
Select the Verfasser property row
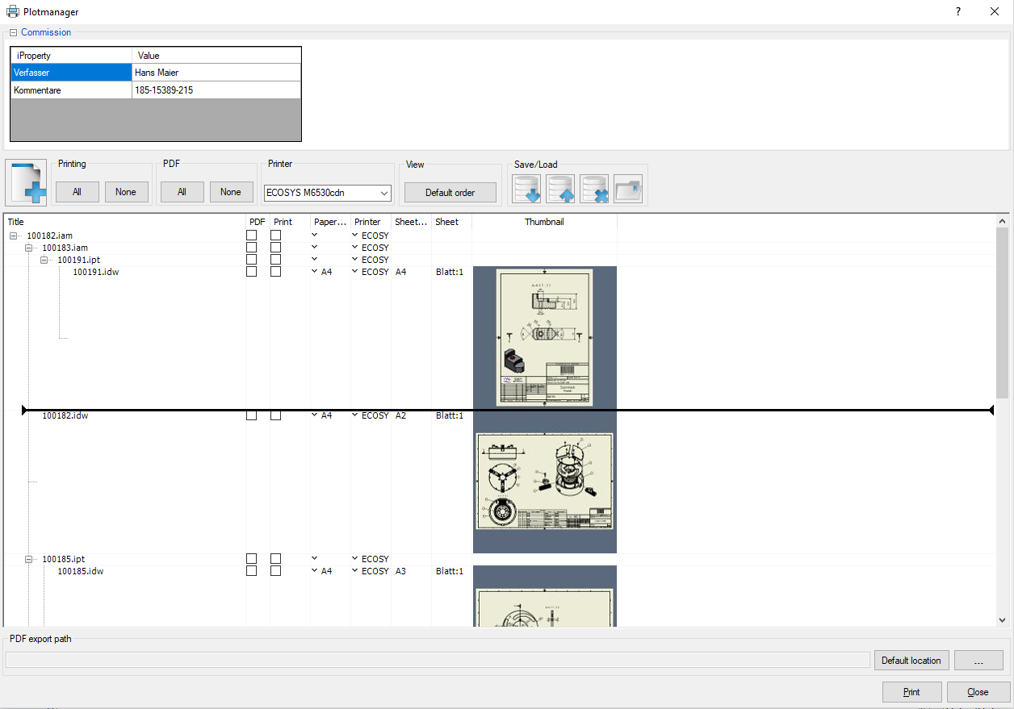[x=156, y=73]
